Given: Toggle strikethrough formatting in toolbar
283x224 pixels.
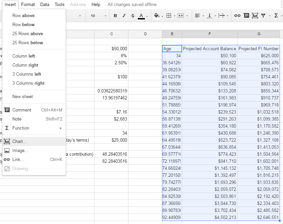Looking at the screenshot, I should click(133, 16).
